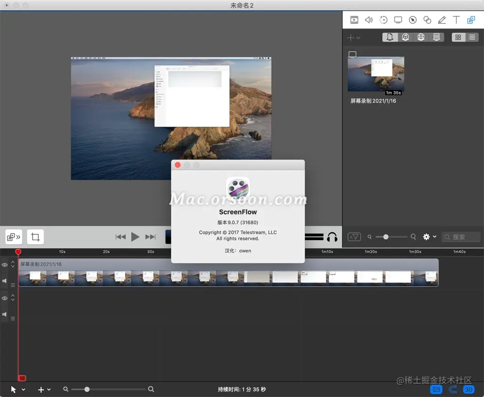Screen dimensions: 484x397
Task: Show the iTunes music library source
Action: click(x=405, y=37)
